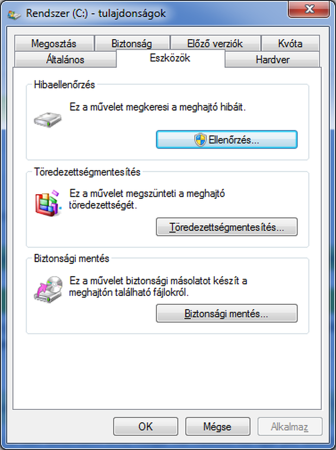Click the hard drive icon under Hibaellenőrzés
This screenshot has height=450, width=336.
47,119
